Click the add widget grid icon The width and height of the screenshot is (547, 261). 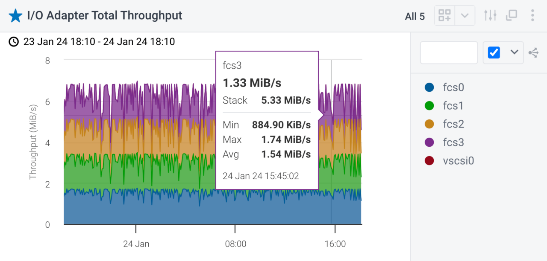pos(444,16)
